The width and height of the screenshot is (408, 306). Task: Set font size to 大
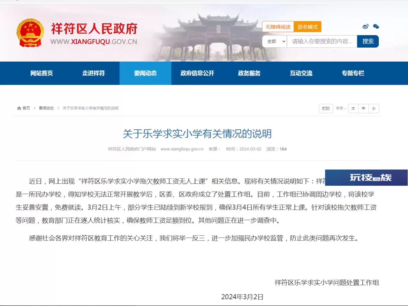point(353,109)
